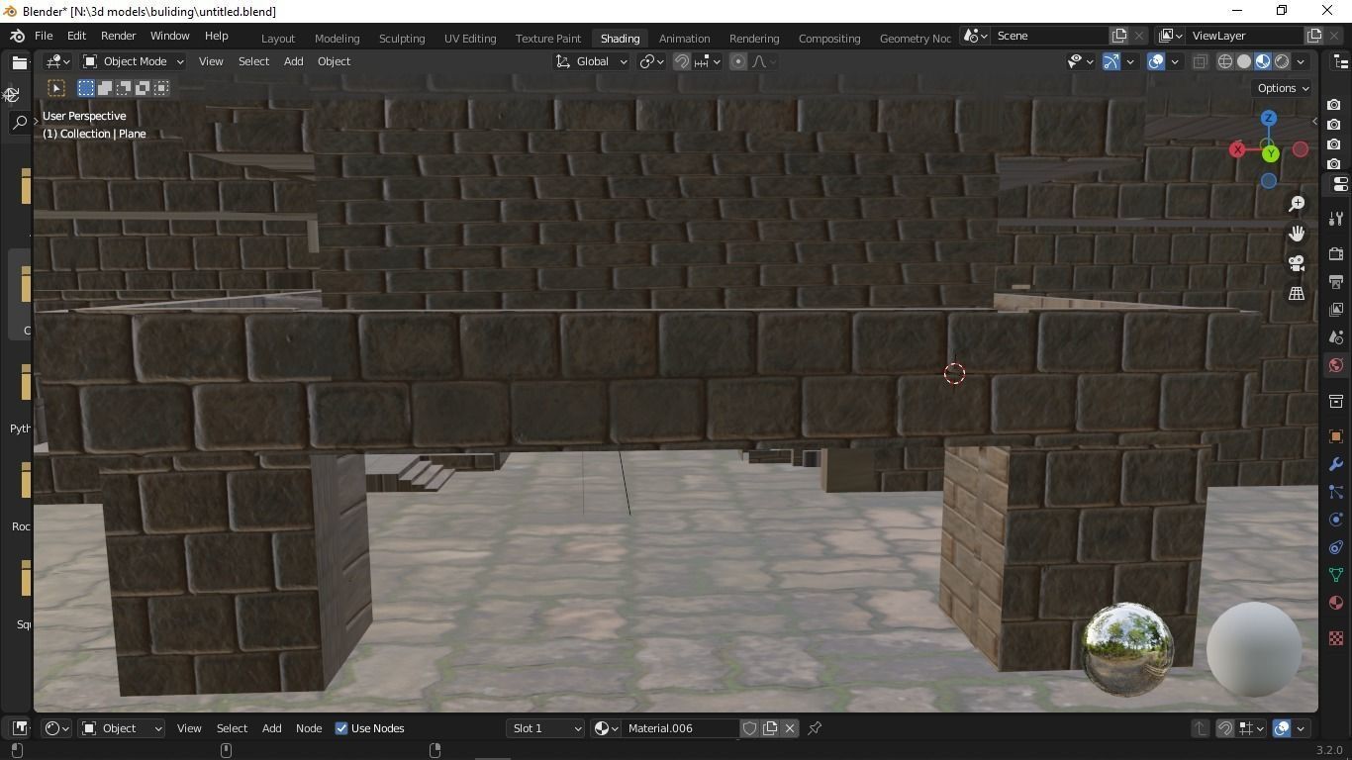This screenshot has height=760, width=1352.
Task: Add a new view layer with the icon
Action: click(1314, 36)
